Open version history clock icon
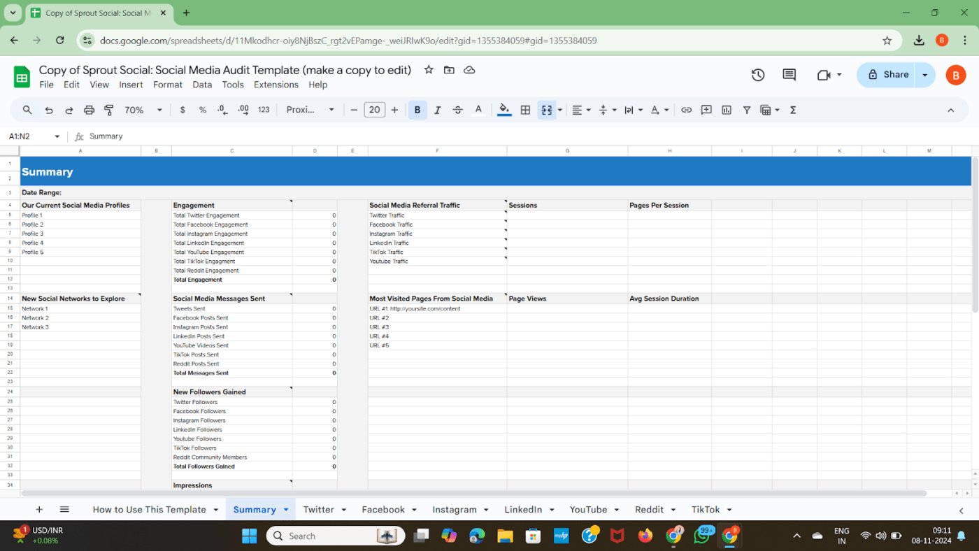979x551 pixels. coord(758,75)
